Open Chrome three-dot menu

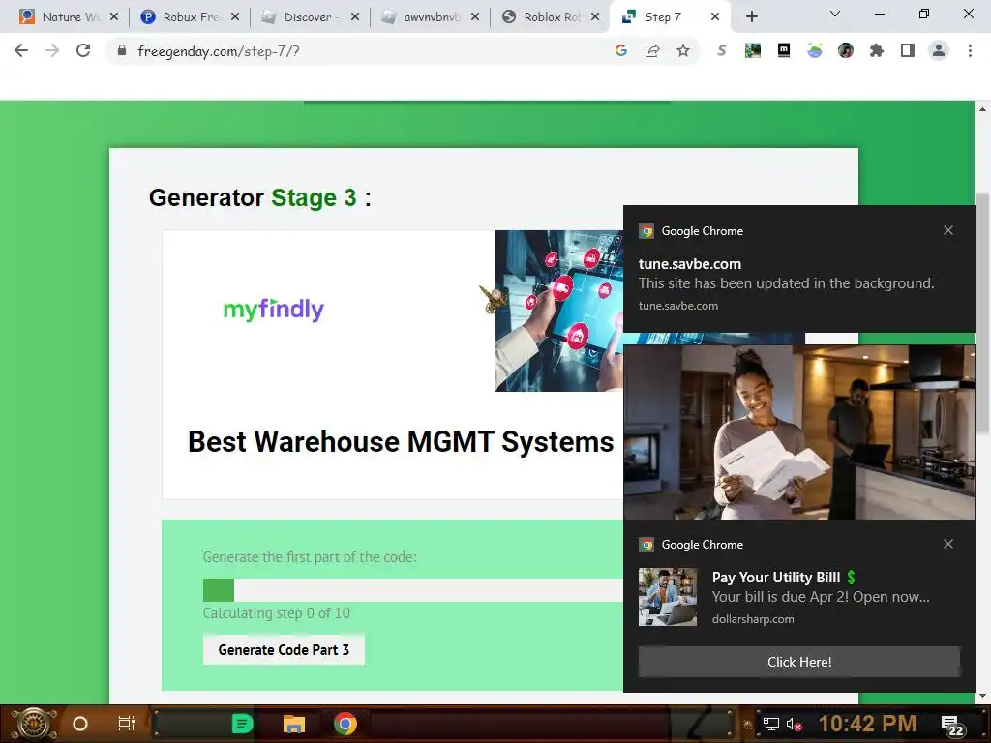[970, 50]
